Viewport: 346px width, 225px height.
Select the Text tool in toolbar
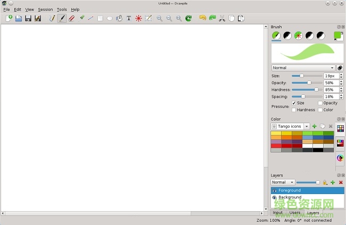(x=129, y=18)
